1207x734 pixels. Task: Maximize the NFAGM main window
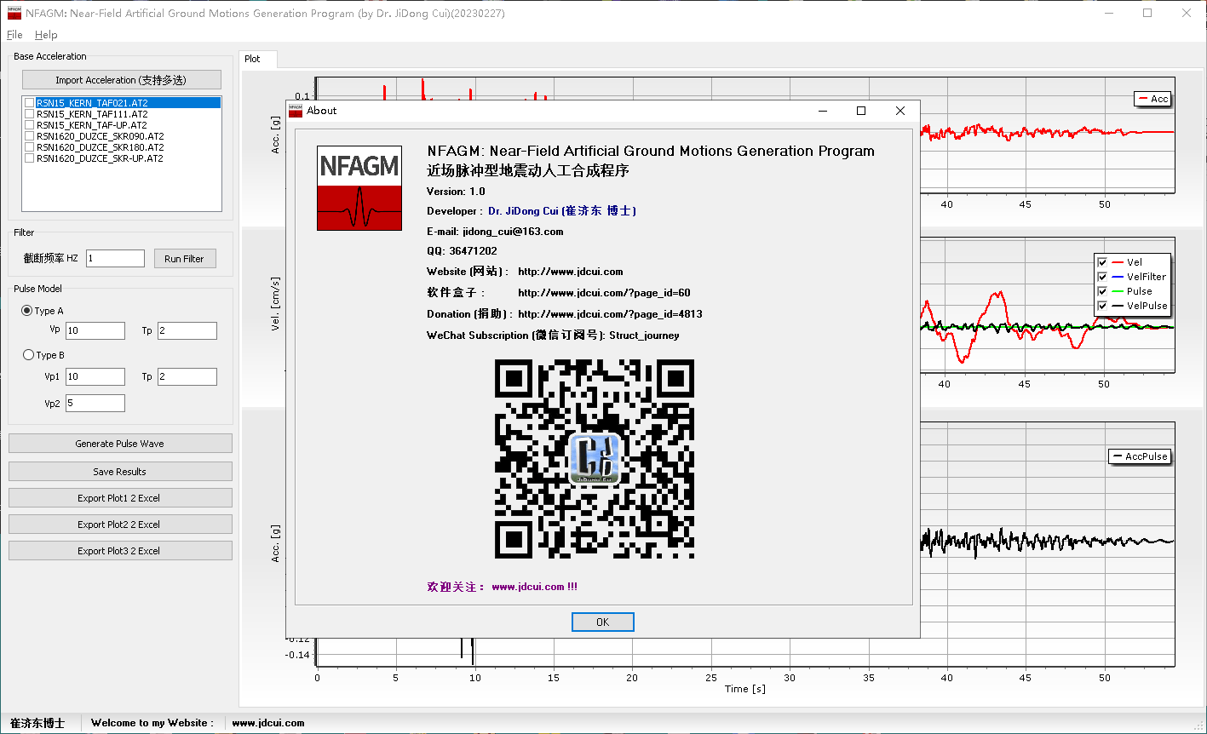pos(1147,13)
